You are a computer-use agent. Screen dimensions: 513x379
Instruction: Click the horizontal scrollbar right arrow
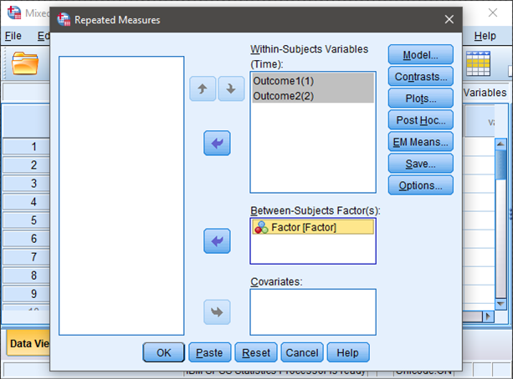(x=489, y=316)
